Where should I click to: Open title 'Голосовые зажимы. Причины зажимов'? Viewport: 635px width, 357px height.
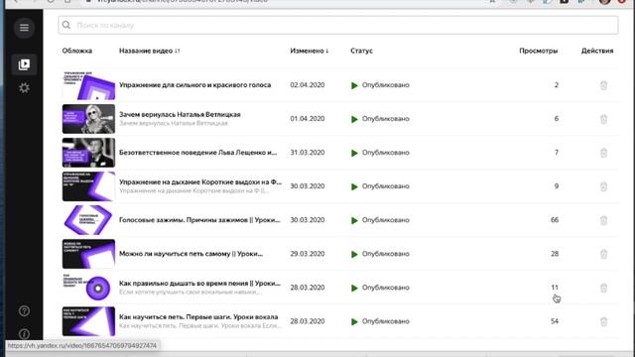199,220
